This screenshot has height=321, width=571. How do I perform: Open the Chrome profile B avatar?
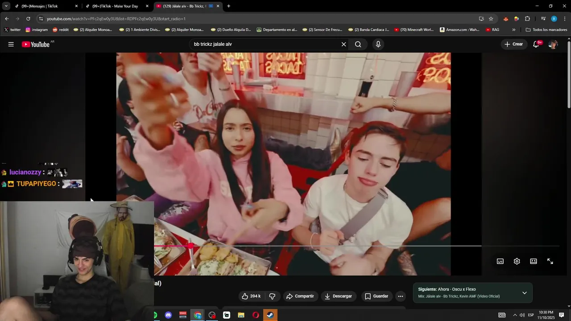click(554, 19)
